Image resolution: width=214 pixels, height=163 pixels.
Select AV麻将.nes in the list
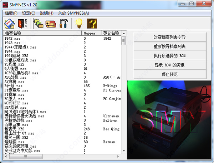click(x=15, y=81)
